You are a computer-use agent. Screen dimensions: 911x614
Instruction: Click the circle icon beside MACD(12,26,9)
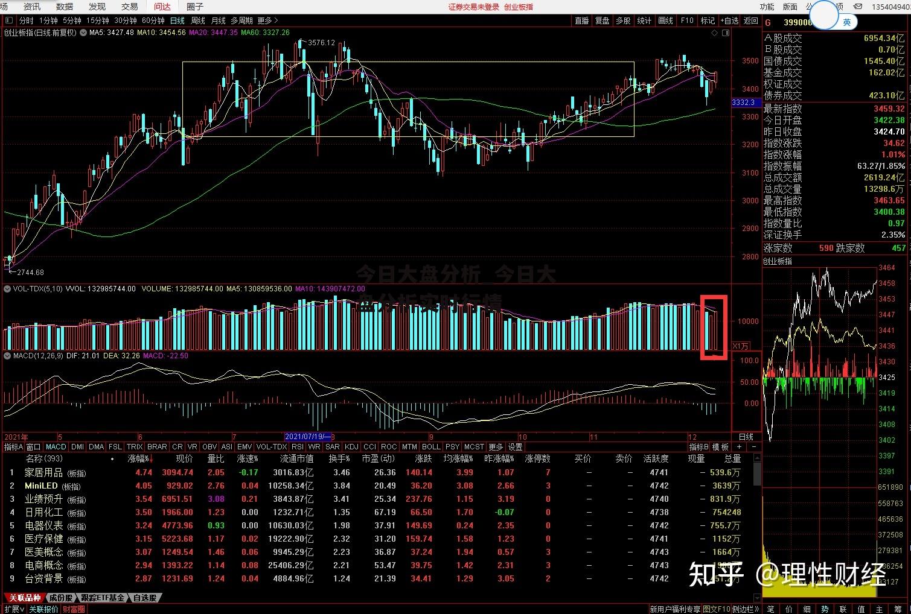tap(8, 356)
